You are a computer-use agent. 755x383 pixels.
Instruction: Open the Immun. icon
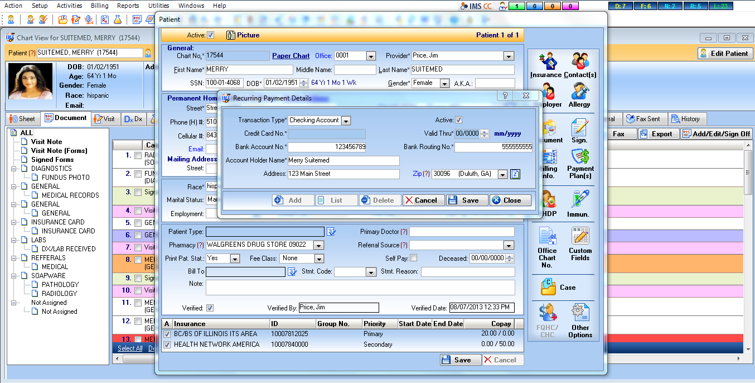[x=579, y=203]
